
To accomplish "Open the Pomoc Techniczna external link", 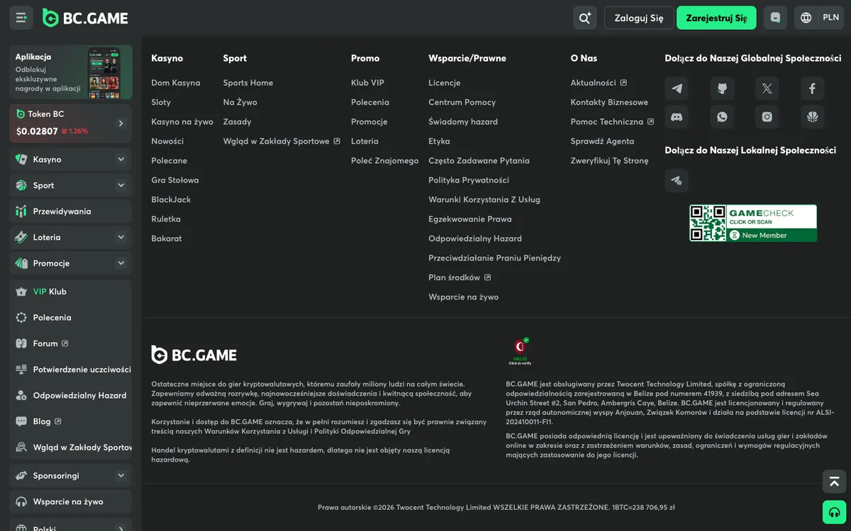I will 613,122.
